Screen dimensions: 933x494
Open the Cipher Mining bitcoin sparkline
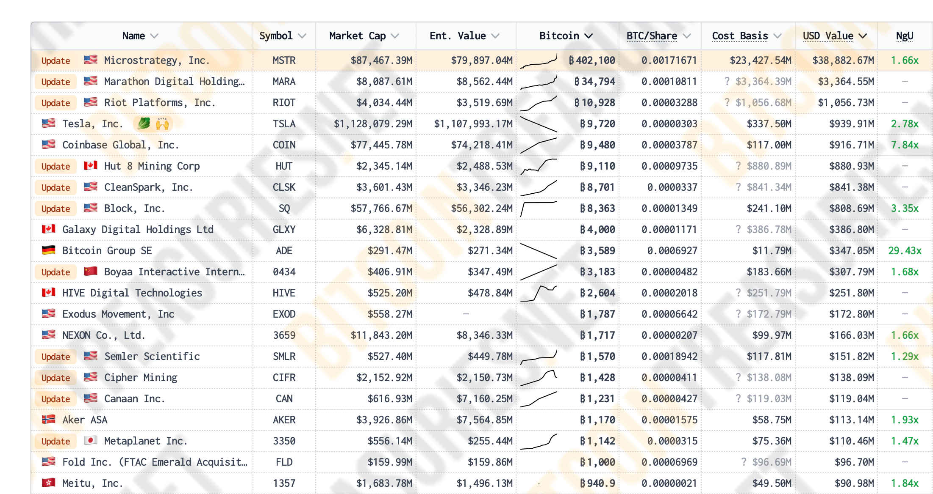539,378
